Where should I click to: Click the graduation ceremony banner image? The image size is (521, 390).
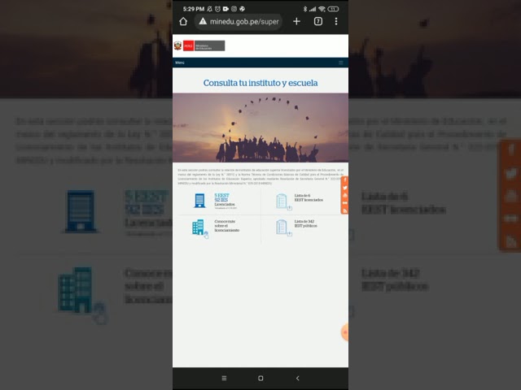[x=260, y=128]
